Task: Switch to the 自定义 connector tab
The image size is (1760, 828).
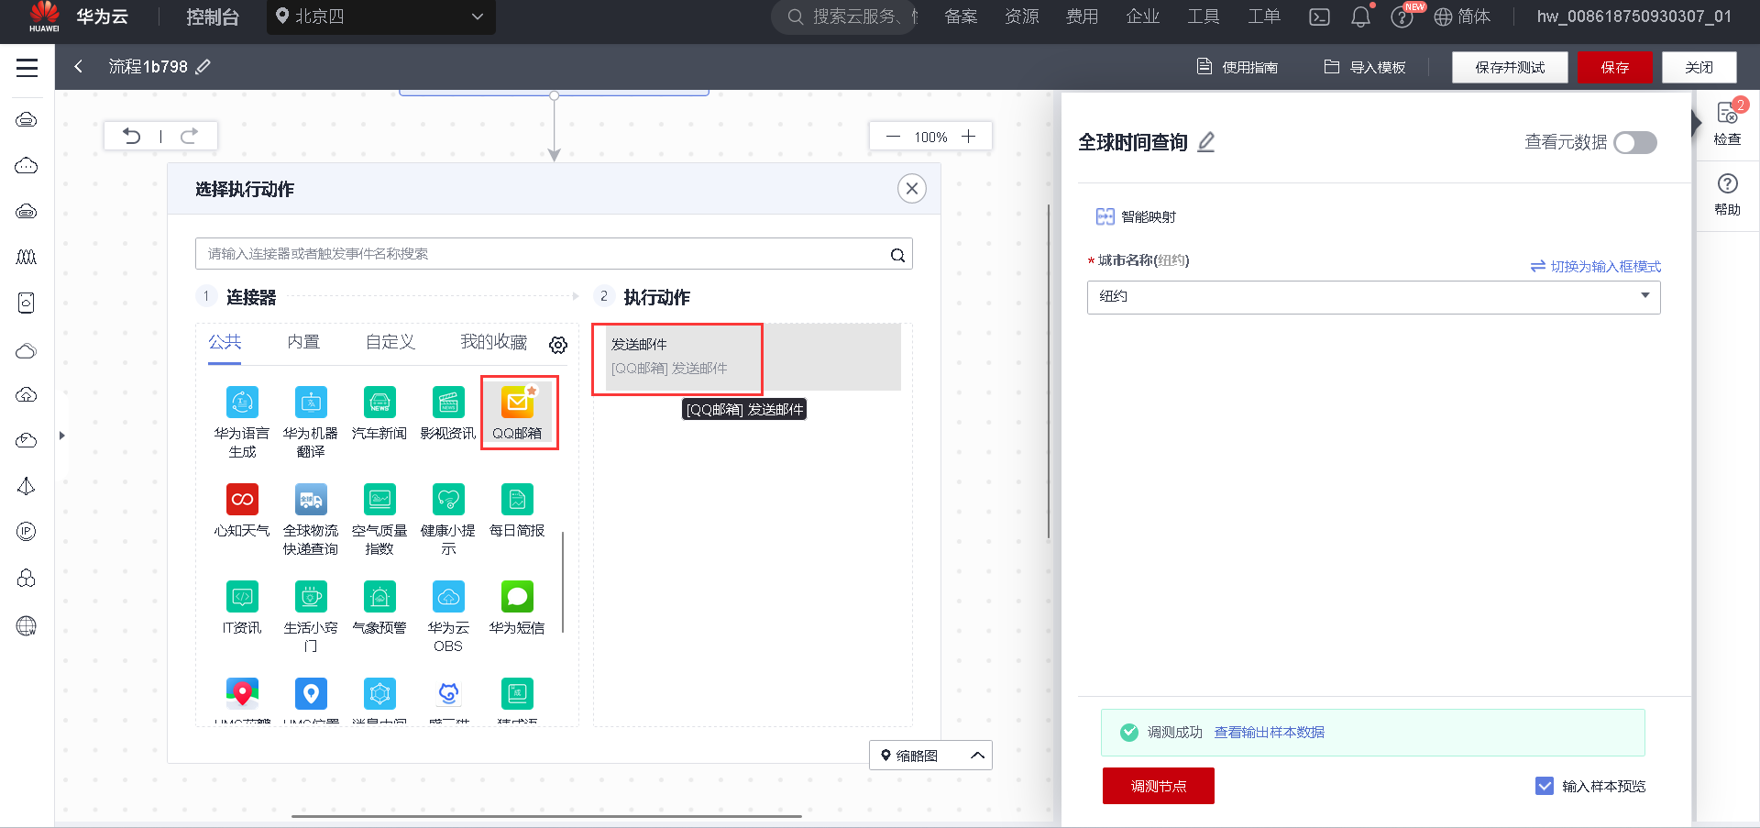Action: point(389,341)
